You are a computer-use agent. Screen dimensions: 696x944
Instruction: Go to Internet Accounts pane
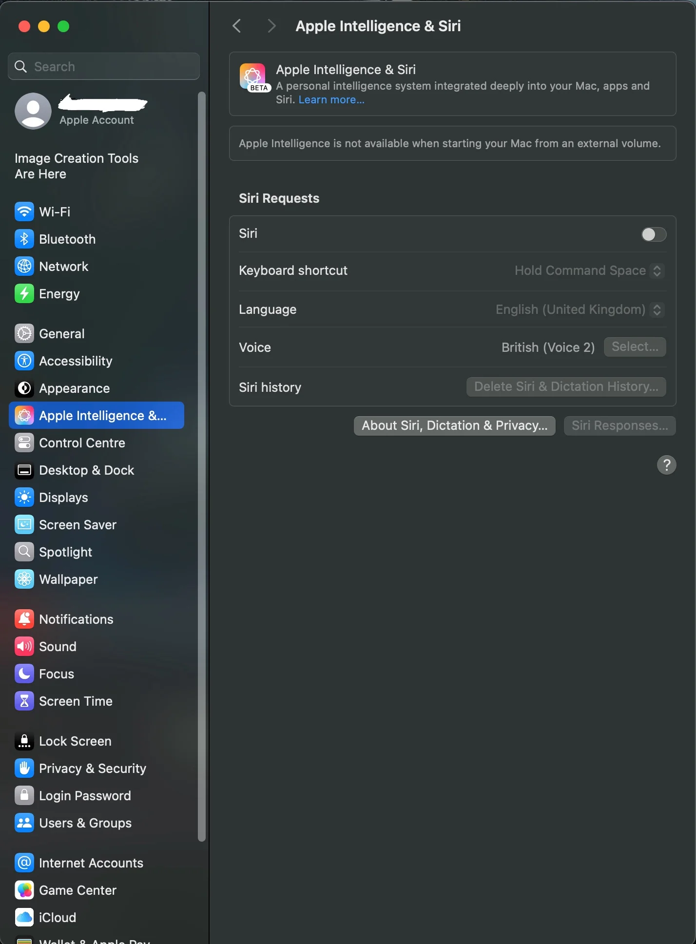tap(97, 863)
